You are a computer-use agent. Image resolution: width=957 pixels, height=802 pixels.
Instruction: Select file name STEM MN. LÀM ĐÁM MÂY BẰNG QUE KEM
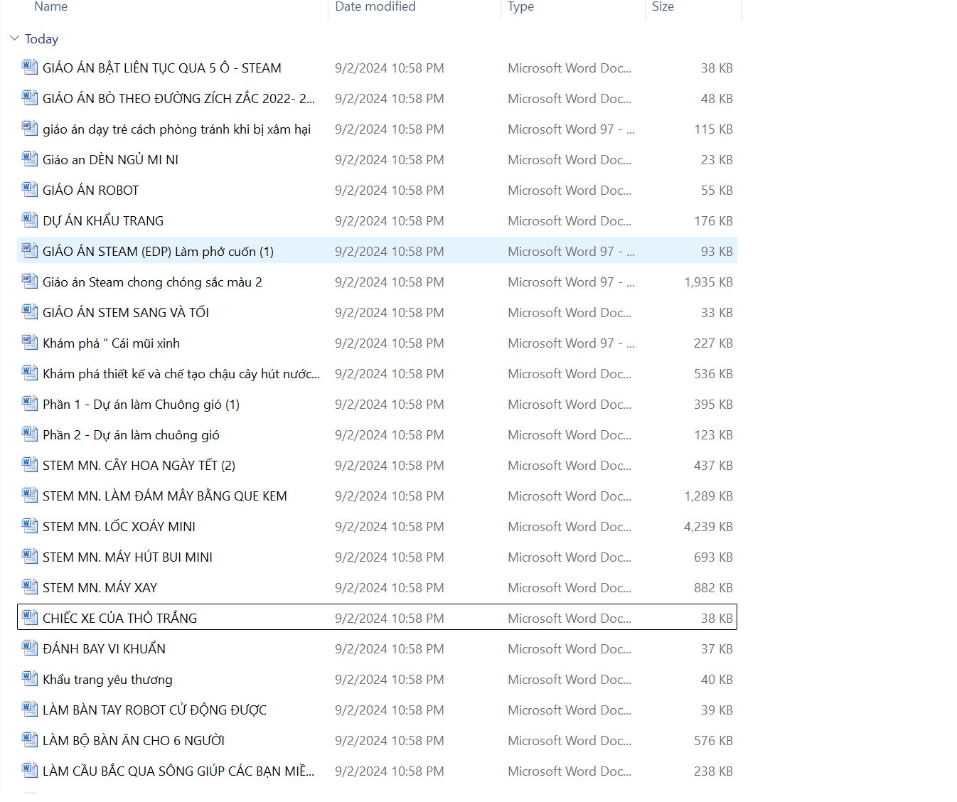[165, 496]
